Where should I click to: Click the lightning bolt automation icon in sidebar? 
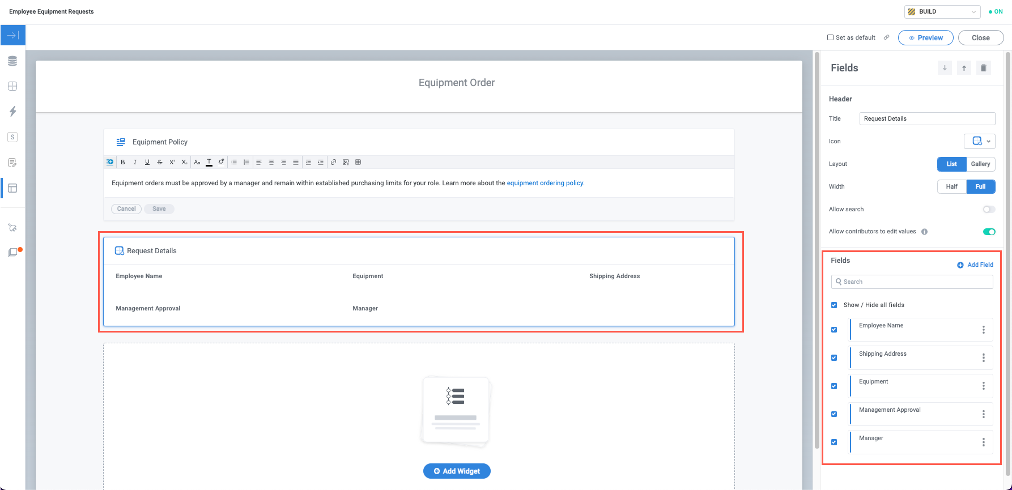point(12,111)
